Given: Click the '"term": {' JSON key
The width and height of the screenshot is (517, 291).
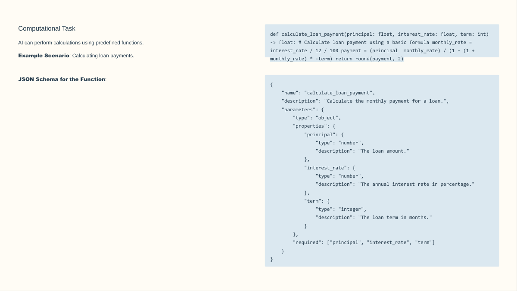Looking at the screenshot, I should click(x=317, y=201).
